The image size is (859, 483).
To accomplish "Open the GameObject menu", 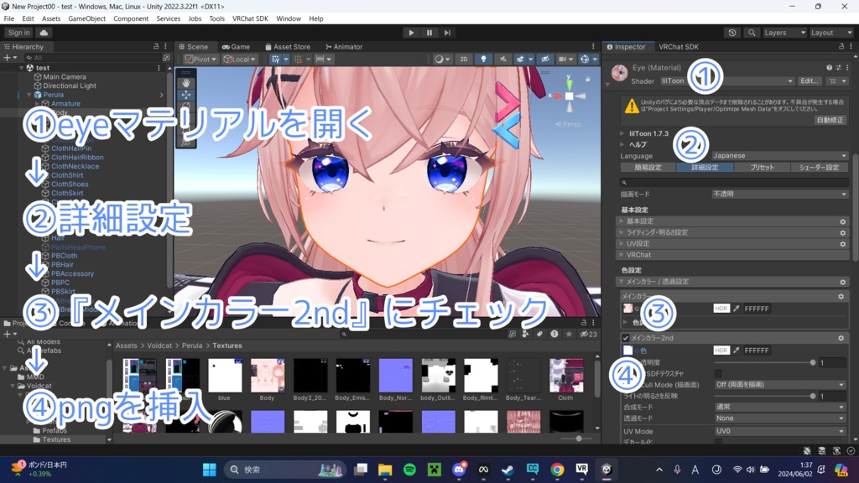I will 86,18.
